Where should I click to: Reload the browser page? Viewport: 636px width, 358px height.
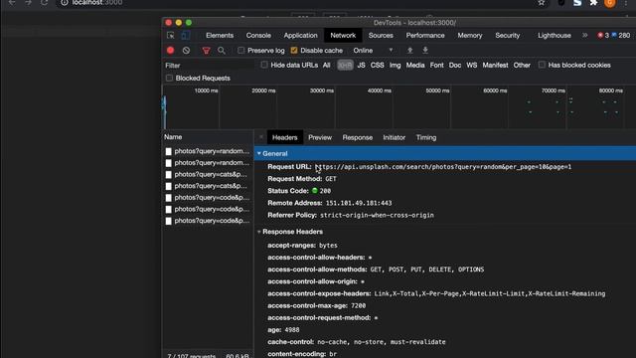44,3
